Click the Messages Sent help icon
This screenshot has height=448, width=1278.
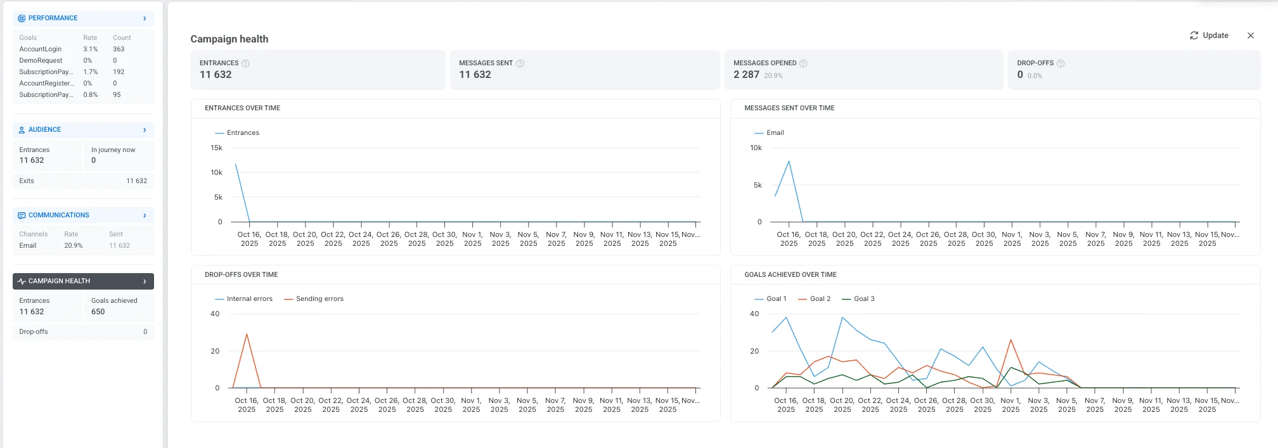coord(520,63)
